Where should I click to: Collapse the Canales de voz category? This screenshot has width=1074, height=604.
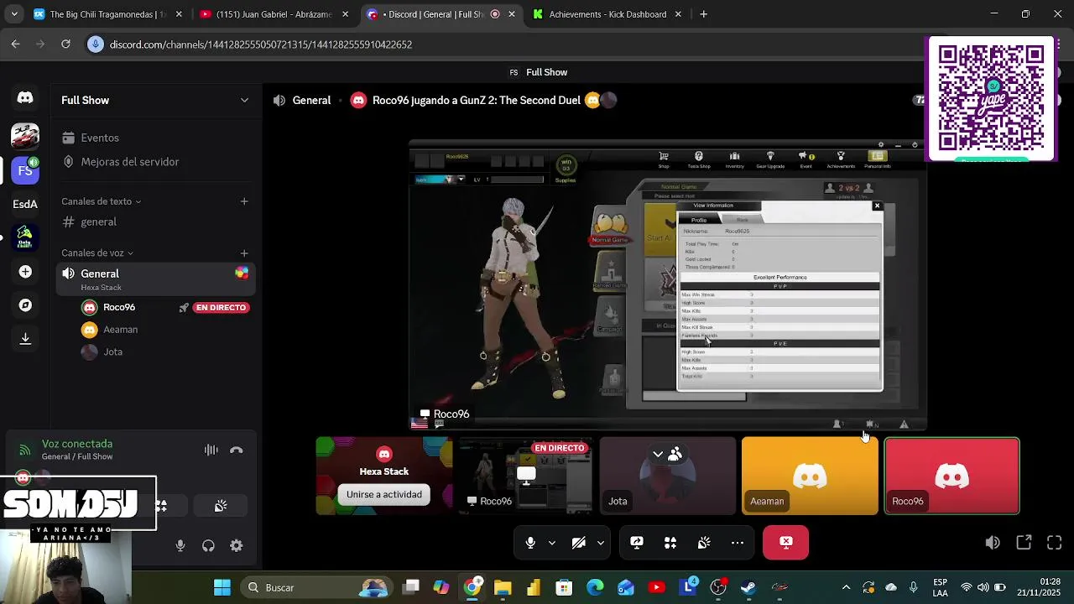click(96, 253)
